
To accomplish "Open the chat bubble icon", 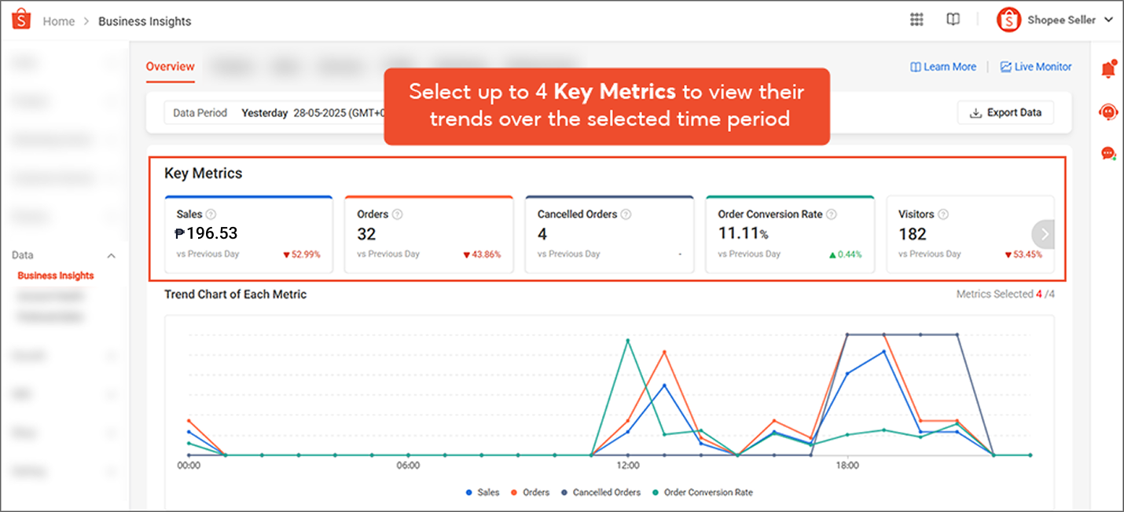I will (x=1108, y=153).
